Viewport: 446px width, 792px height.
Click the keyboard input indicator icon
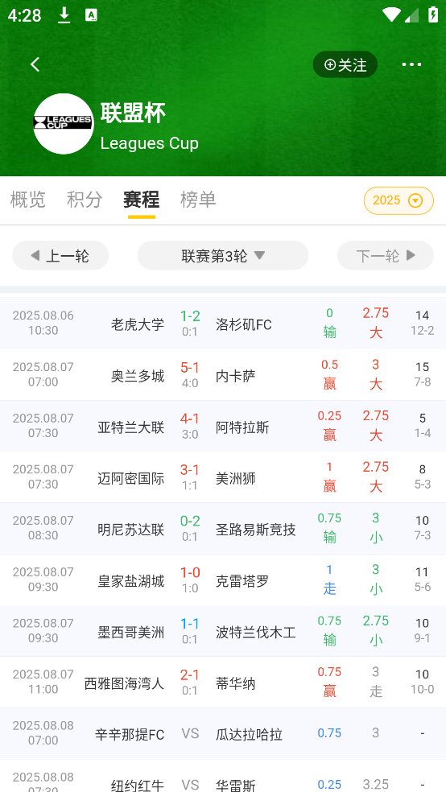(x=92, y=15)
